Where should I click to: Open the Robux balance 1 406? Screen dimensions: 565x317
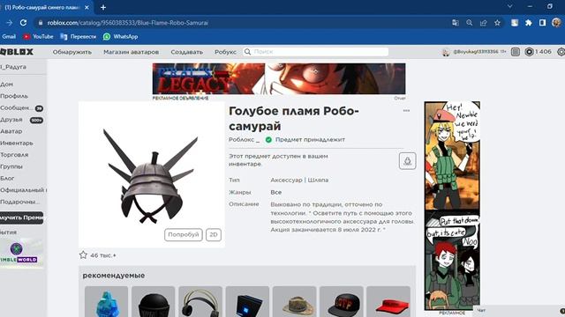coord(538,52)
